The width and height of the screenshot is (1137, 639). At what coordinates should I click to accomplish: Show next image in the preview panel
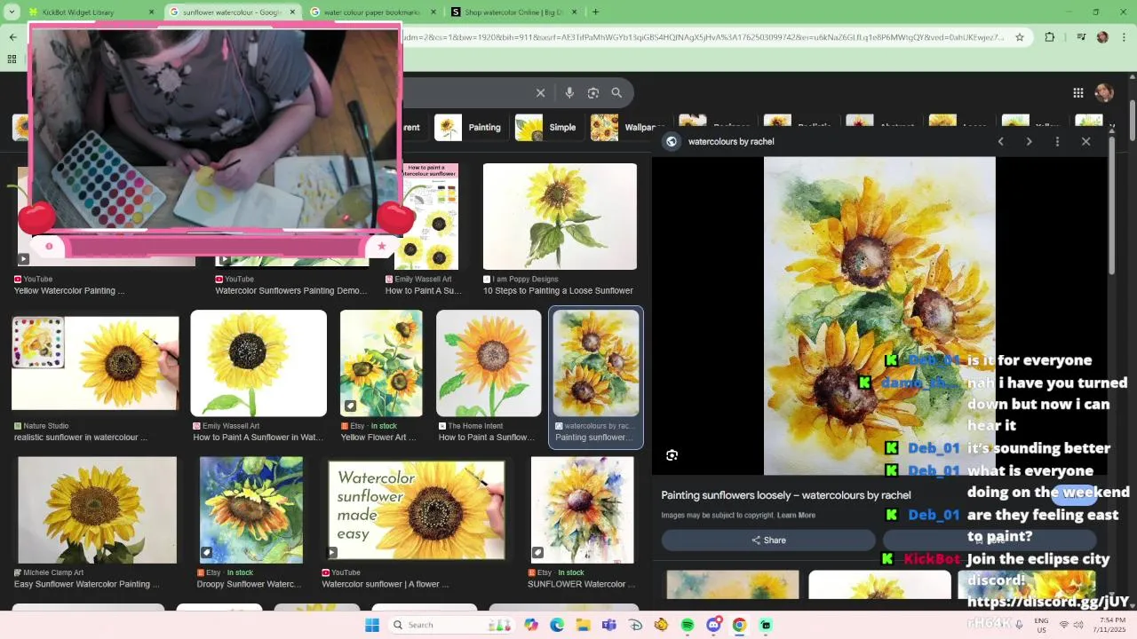click(x=1030, y=141)
